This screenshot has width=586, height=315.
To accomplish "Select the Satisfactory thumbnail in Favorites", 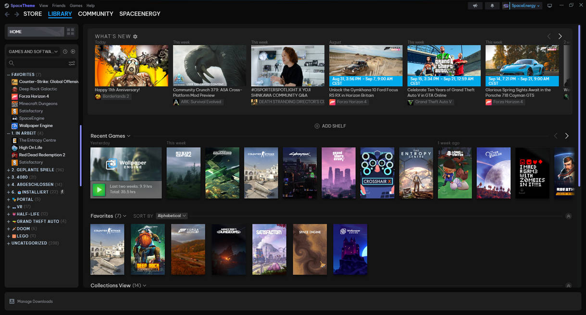I will pos(269,249).
